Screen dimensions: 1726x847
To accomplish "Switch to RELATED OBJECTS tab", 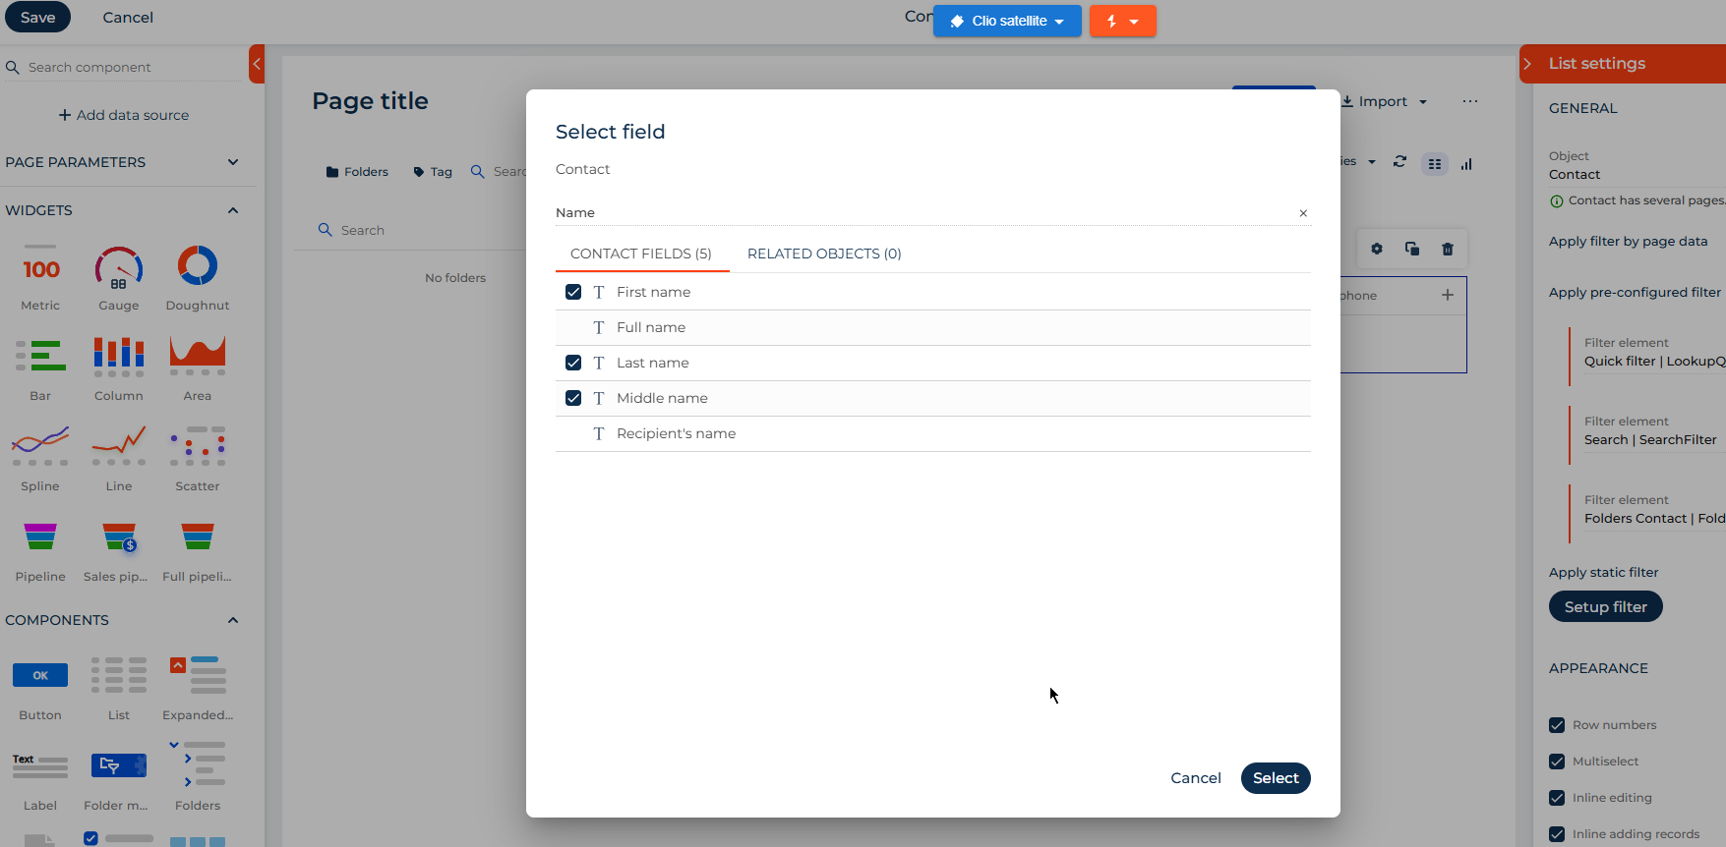I will [x=823, y=254].
